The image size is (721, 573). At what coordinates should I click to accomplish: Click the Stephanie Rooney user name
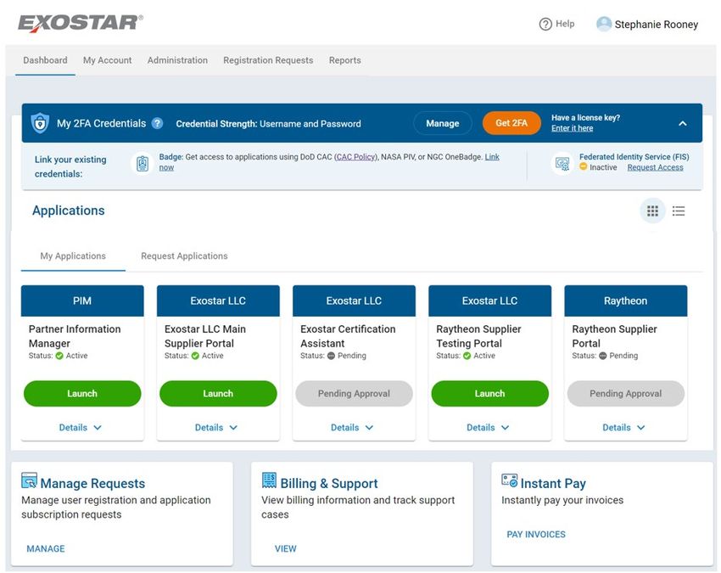coord(657,25)
